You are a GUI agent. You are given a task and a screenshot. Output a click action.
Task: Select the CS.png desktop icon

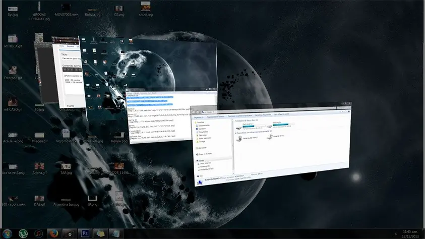[x=119, y=11]
